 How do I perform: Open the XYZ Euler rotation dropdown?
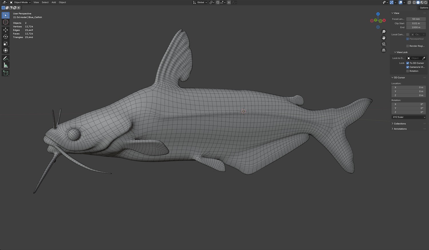(x=408, y=117)
